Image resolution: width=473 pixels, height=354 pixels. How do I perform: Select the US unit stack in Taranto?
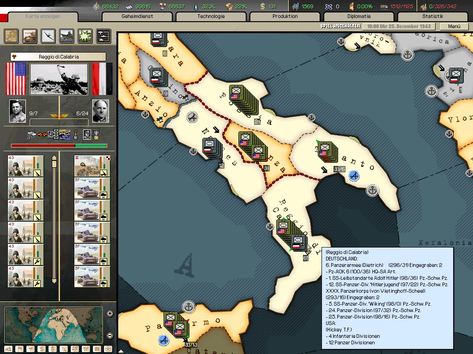(x=327, y=152)
